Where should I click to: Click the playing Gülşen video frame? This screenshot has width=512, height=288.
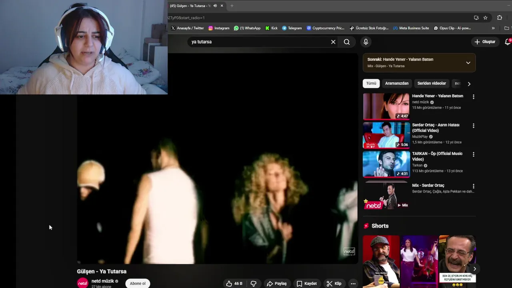tap(217, 158)
